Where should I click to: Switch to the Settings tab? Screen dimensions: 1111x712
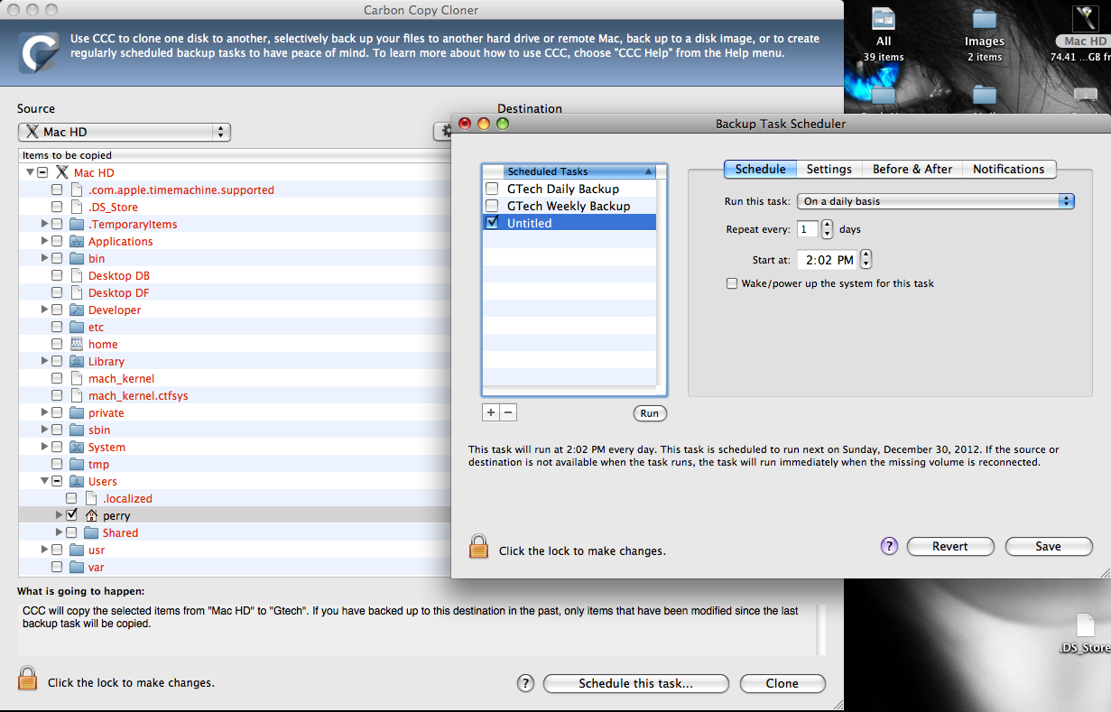pos(829,169)
